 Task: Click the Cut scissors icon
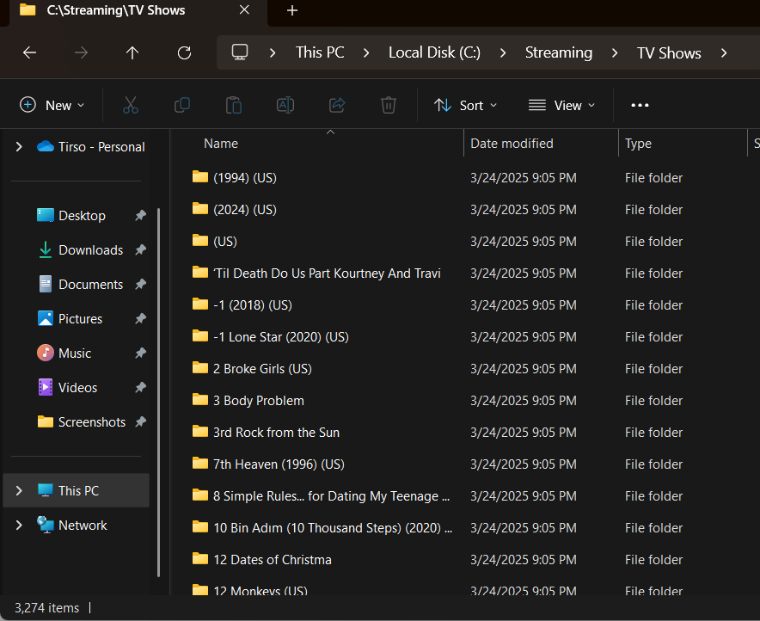131,105
